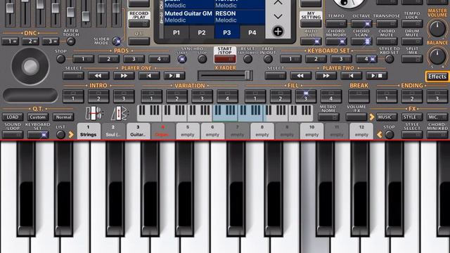The image size is (450, 253).
Task: Enable Drum Mute
Action: [412, 41]
